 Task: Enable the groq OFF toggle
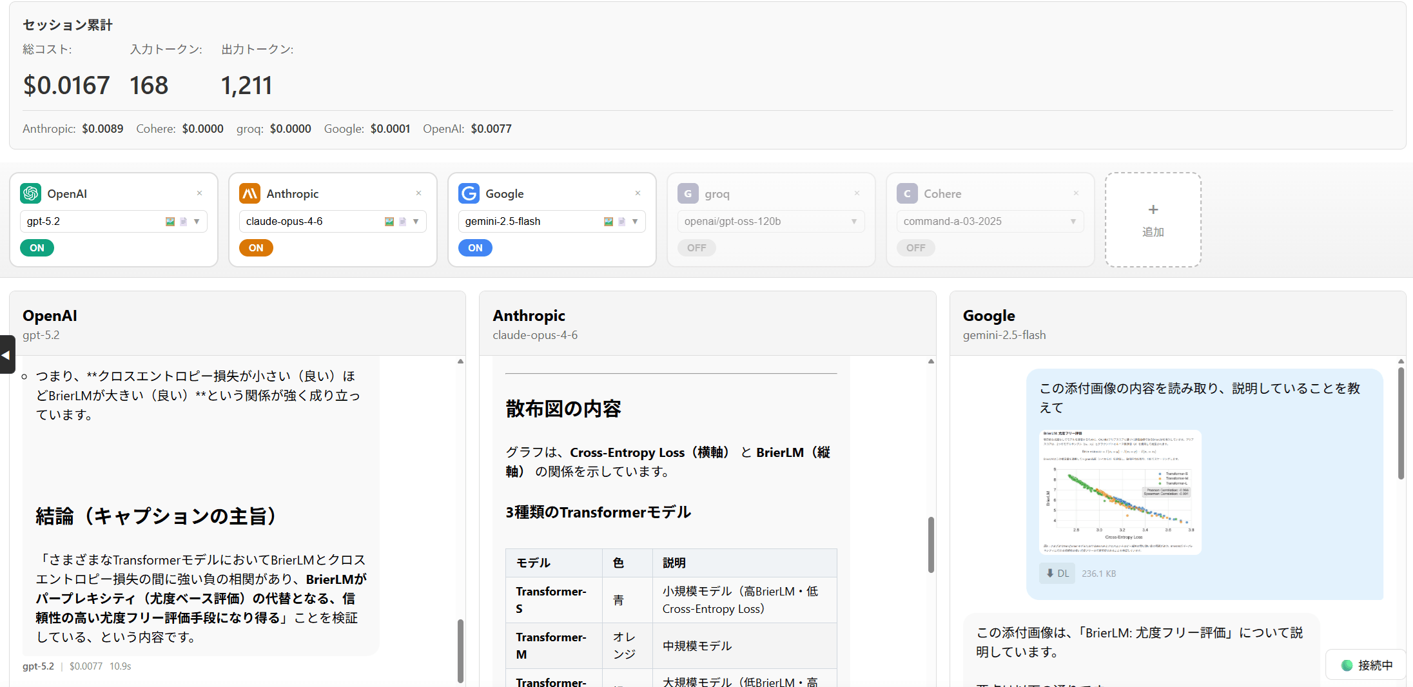(696, 247)
